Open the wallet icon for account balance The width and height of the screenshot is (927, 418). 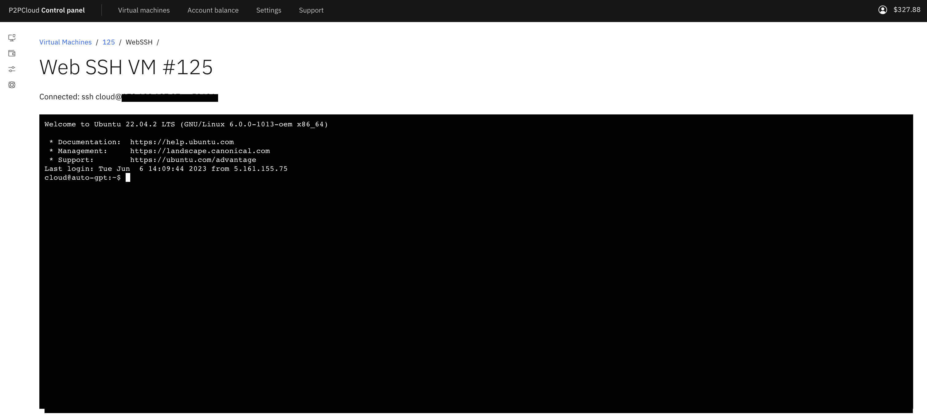[12, 53]
